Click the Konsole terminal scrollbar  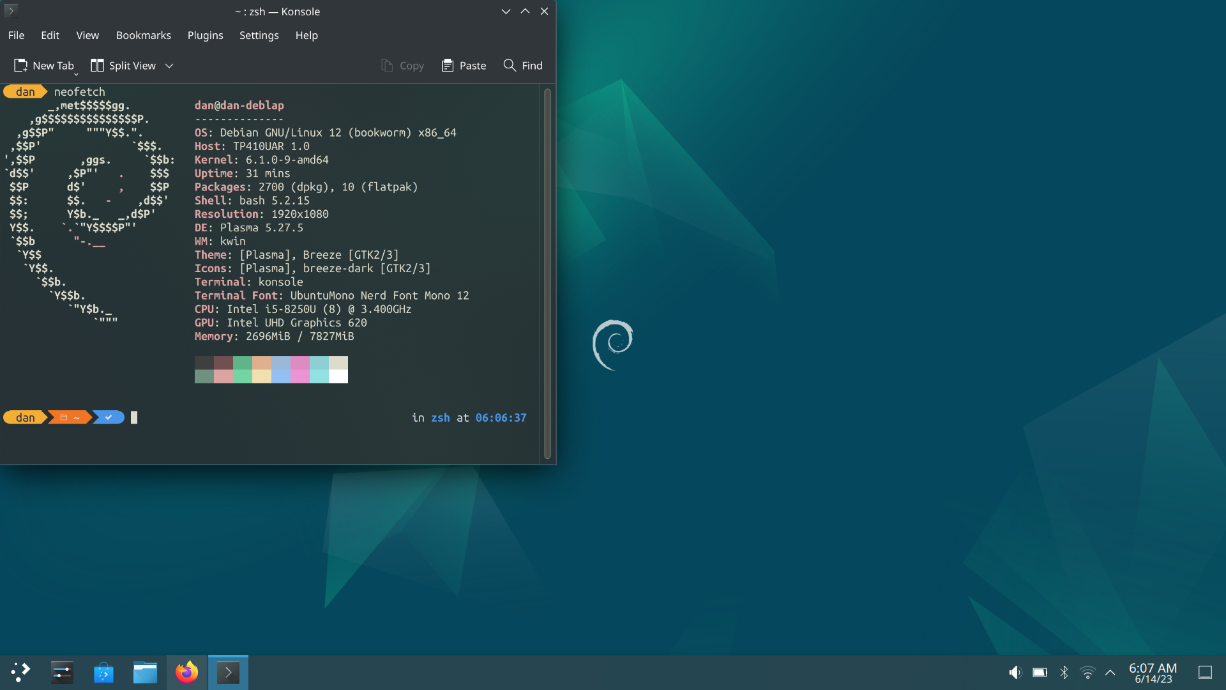click(547, 273)
